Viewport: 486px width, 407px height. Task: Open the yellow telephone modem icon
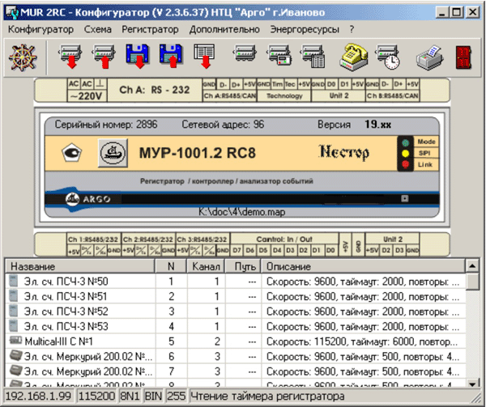pos(354,57)
